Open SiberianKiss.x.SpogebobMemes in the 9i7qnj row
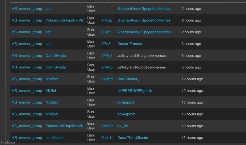This screenshot has height=145, width=246. pos(144,32)
